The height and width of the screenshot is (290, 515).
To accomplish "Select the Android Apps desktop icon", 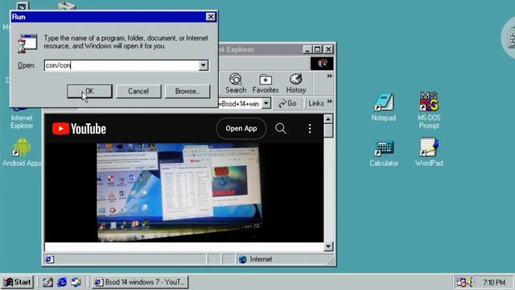I will click(22, 152).
